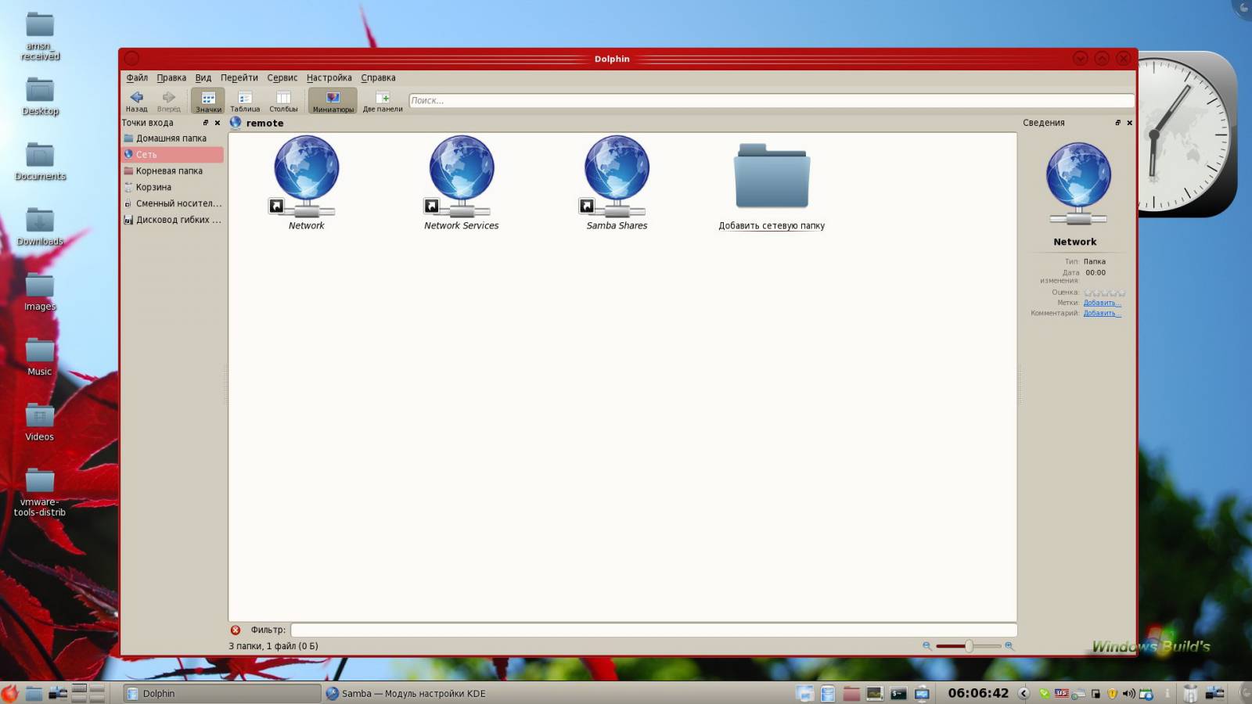
Task: Open the Справка menu
Action: 378,77
